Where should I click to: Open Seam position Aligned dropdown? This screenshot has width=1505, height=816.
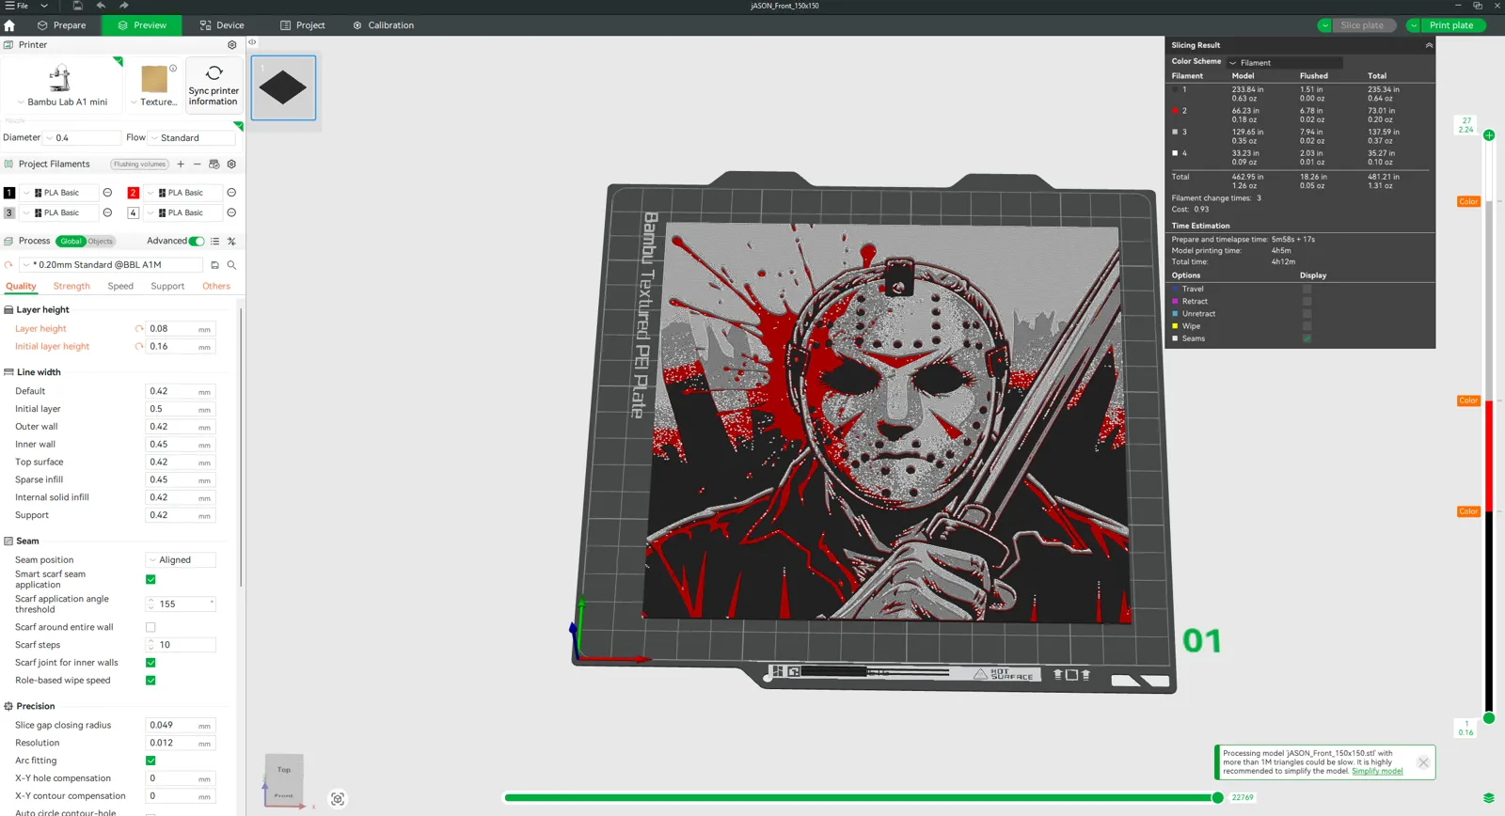181,560
